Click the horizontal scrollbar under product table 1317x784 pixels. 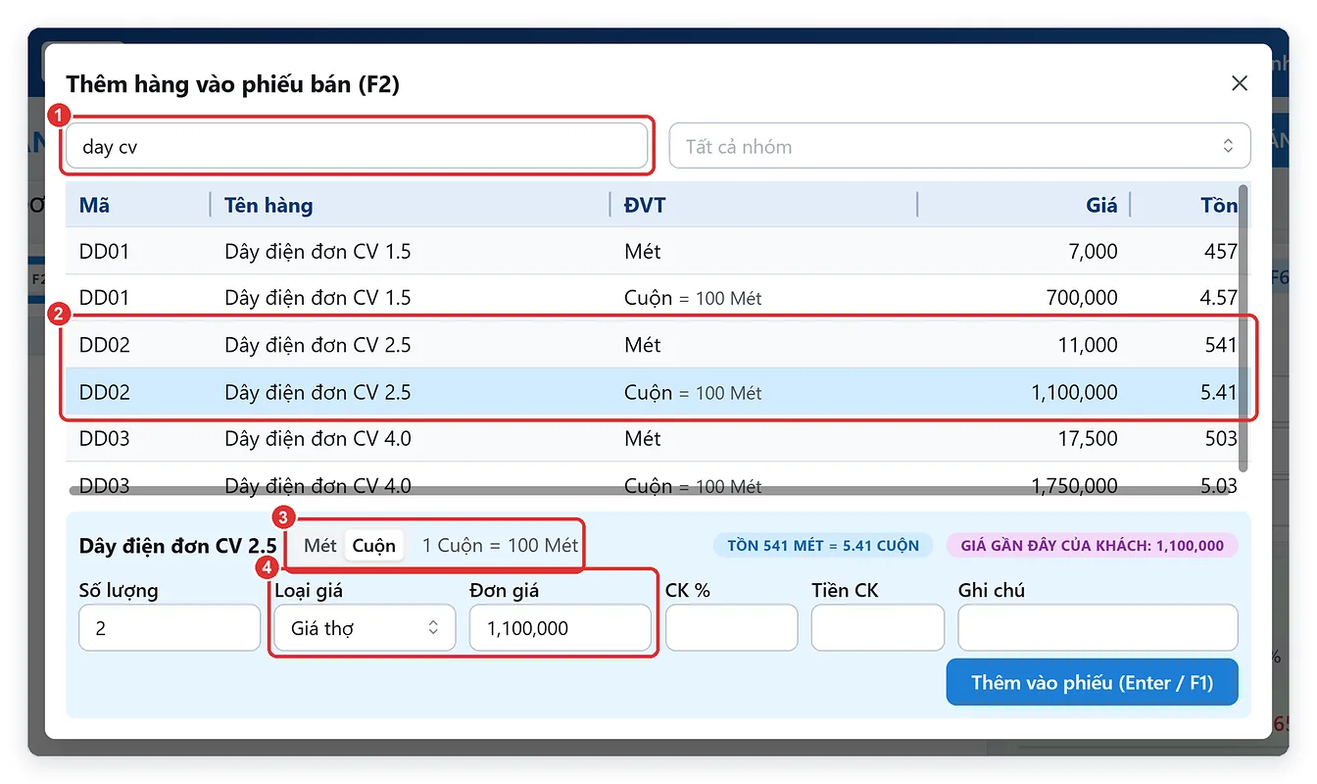649,489
